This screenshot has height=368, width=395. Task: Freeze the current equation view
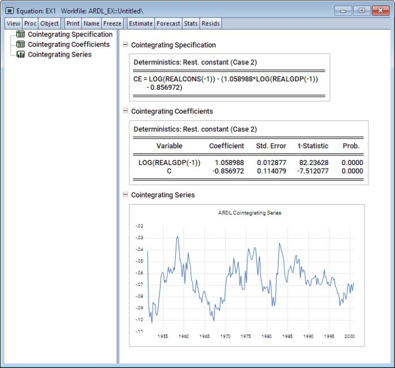(112, 23)
